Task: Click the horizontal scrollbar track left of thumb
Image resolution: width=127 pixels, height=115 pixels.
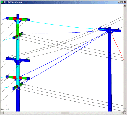Action: coord(32,113)
